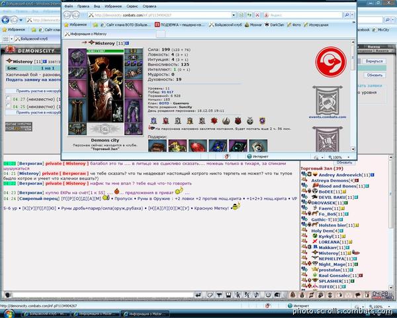Screen dimensions: 397x318
Task: Open the Избранное menu in menu bar
Action: (113, 6)
